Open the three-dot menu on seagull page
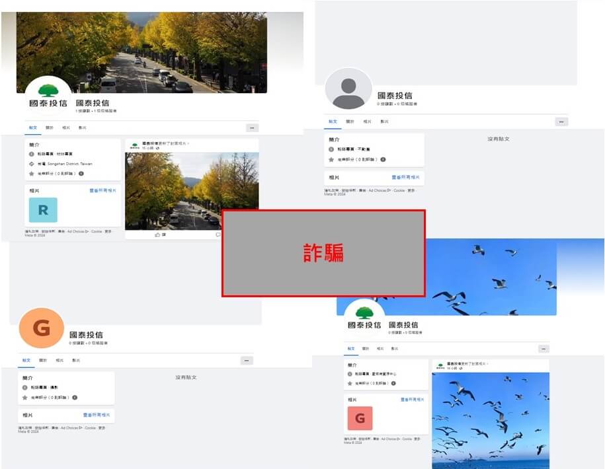Viewport: 605px width, 469px height. [x=544, y=349]
